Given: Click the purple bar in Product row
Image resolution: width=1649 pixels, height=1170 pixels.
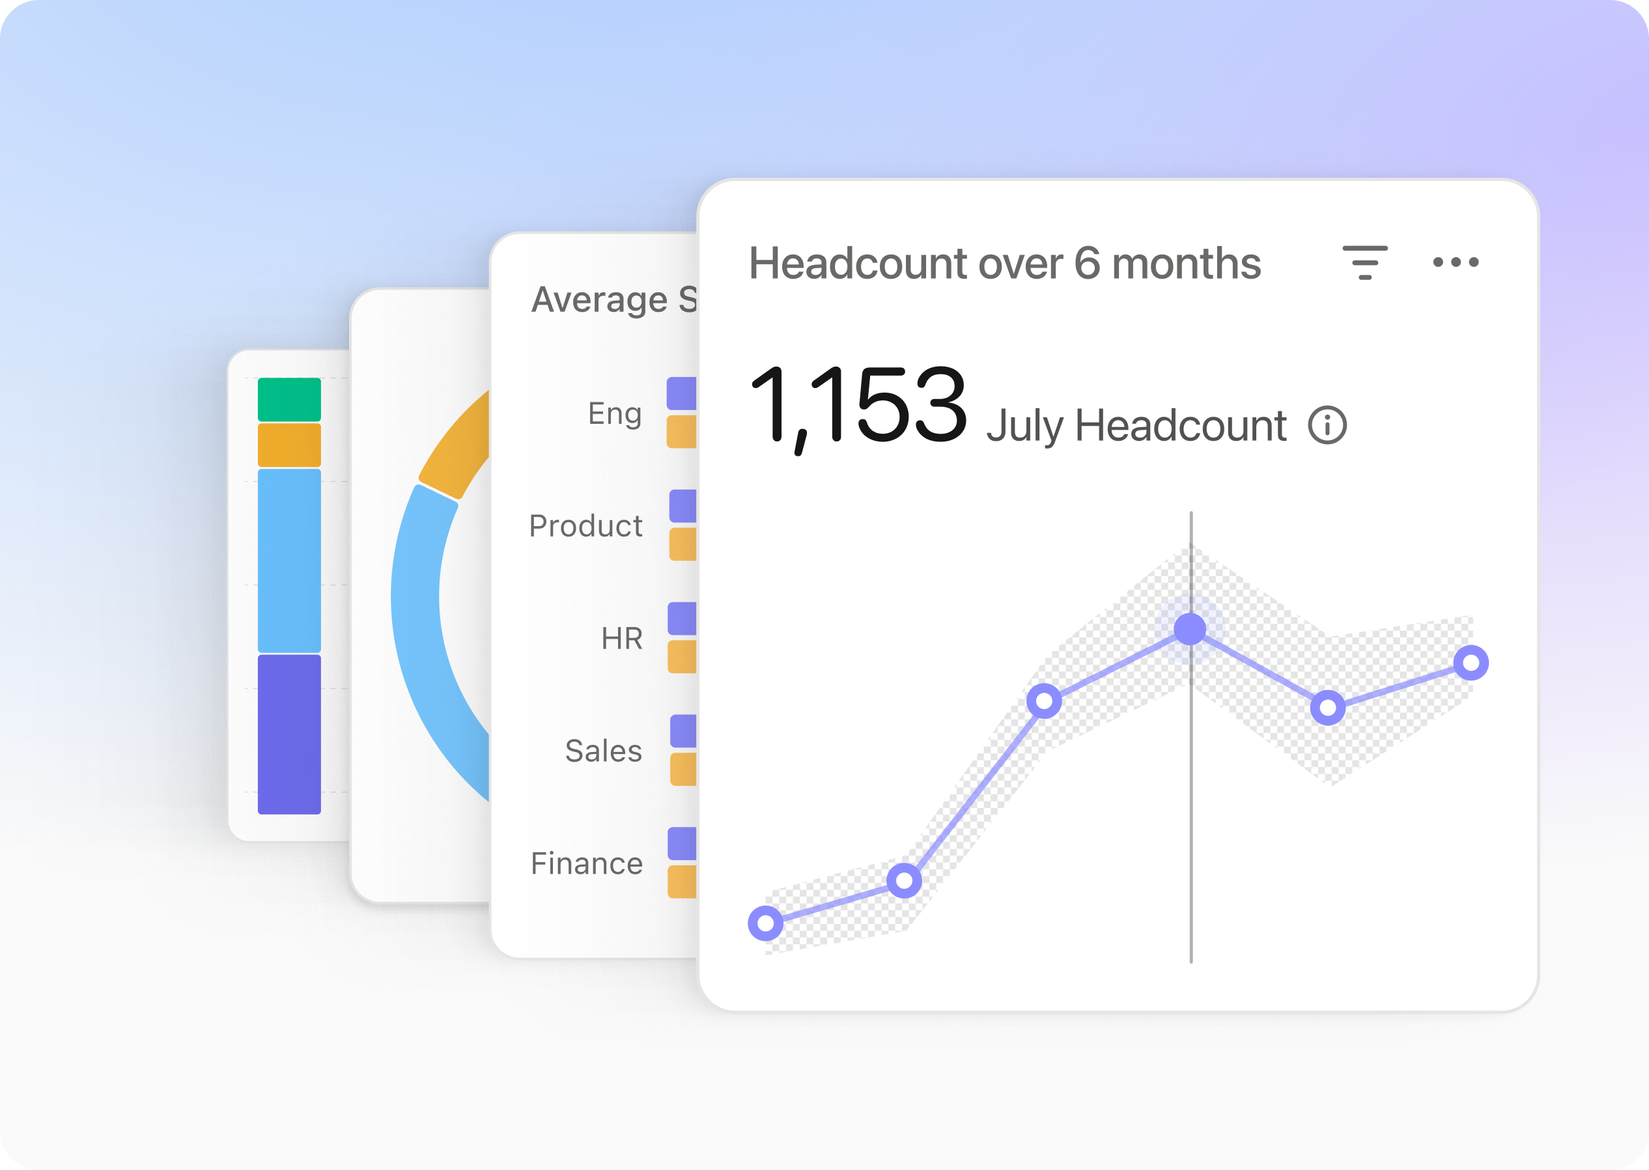Looking at the screenshot, I should pyautogui.click(x=683, y=506).
